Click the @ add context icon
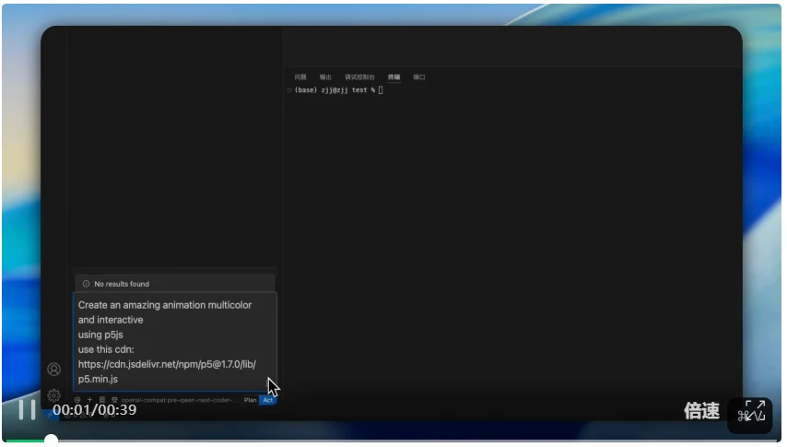This screenshot has width=787, height=447. (78, 400)
